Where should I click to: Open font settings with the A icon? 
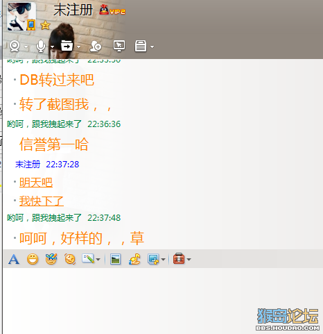point(14,259)
